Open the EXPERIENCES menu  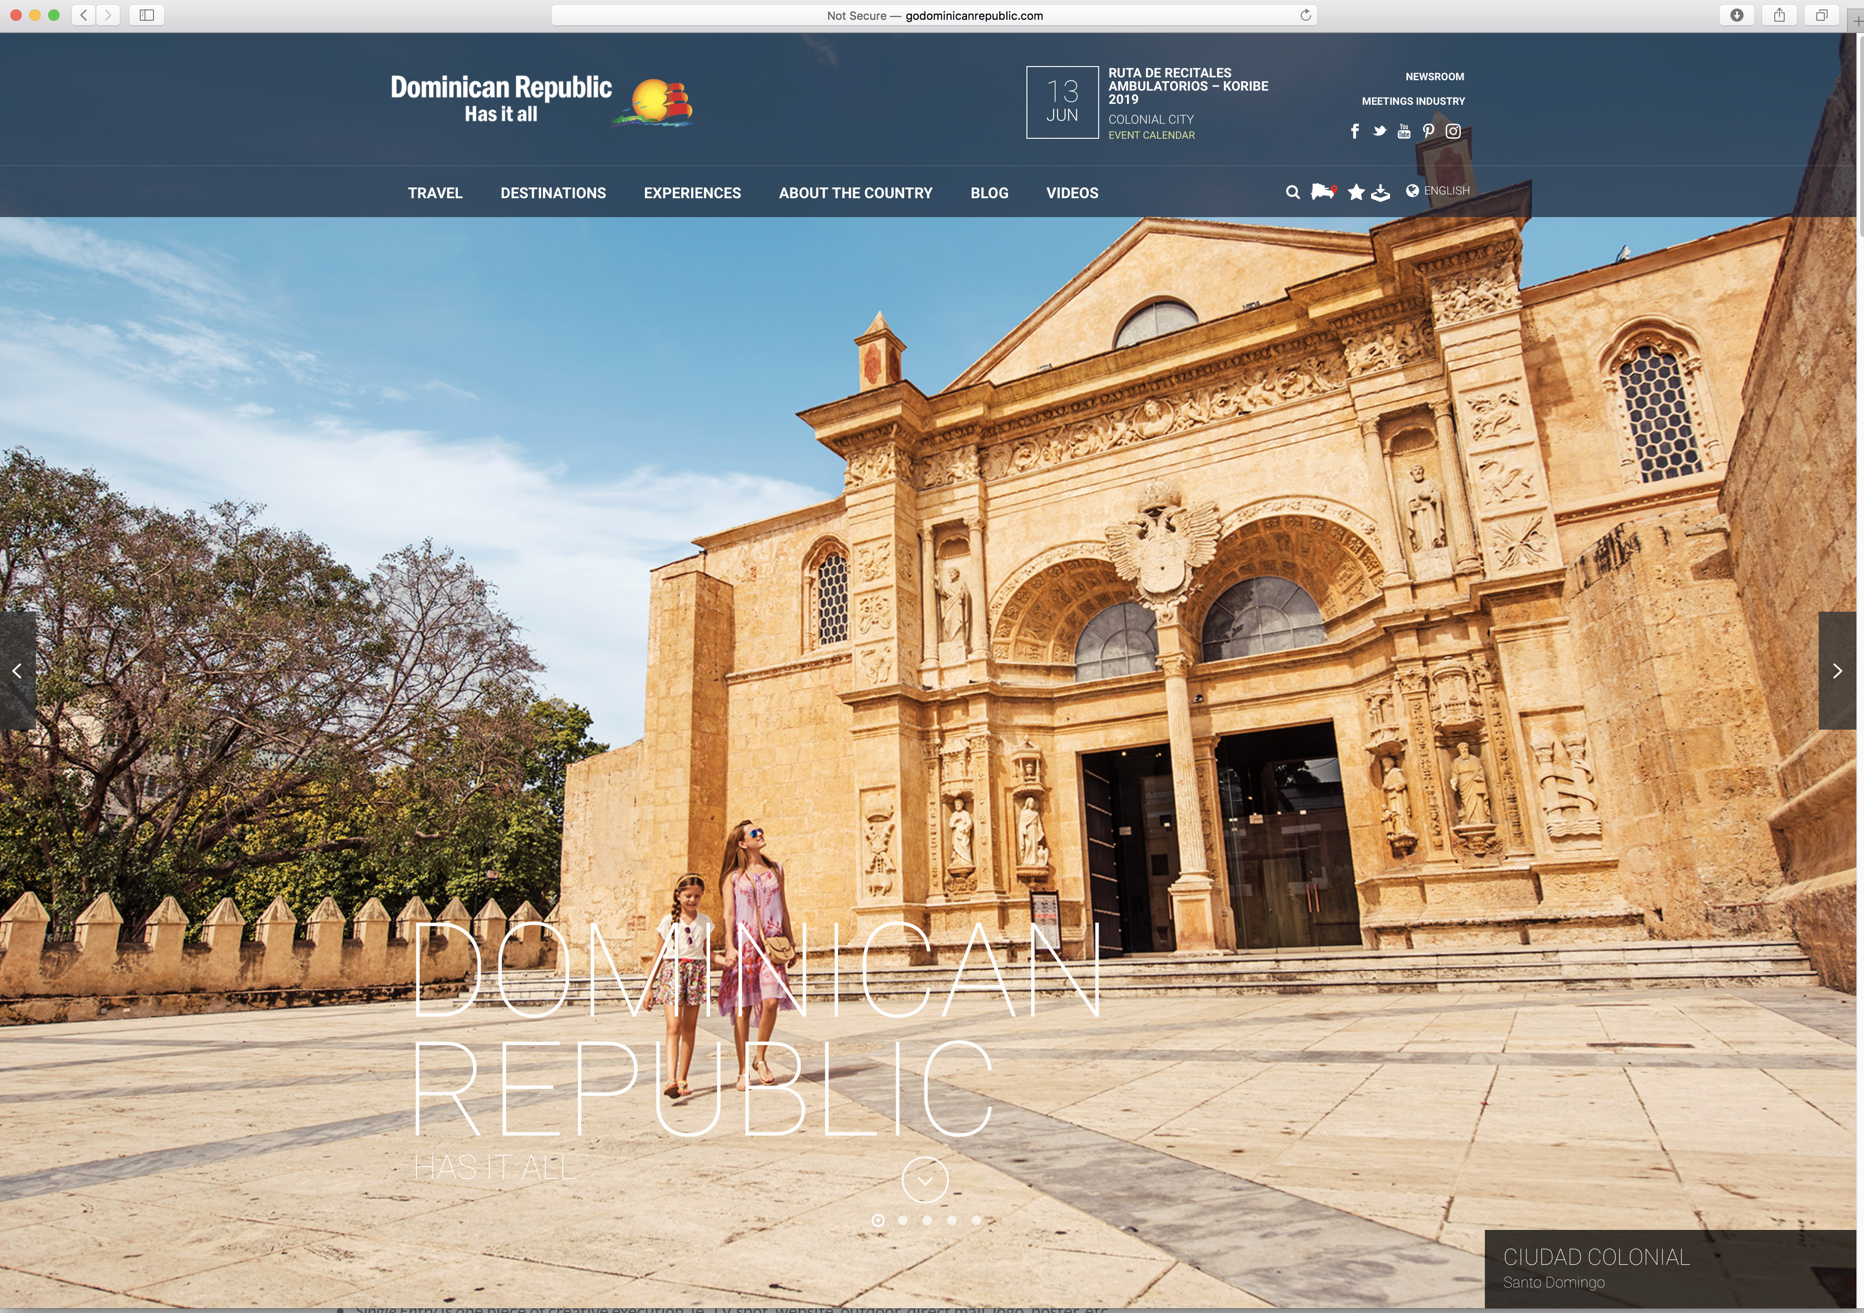[x=692, y=193]
